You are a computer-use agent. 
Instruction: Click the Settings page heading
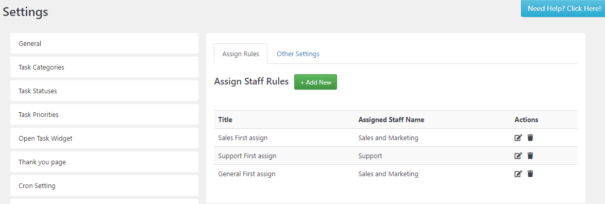tap(25, 11)
